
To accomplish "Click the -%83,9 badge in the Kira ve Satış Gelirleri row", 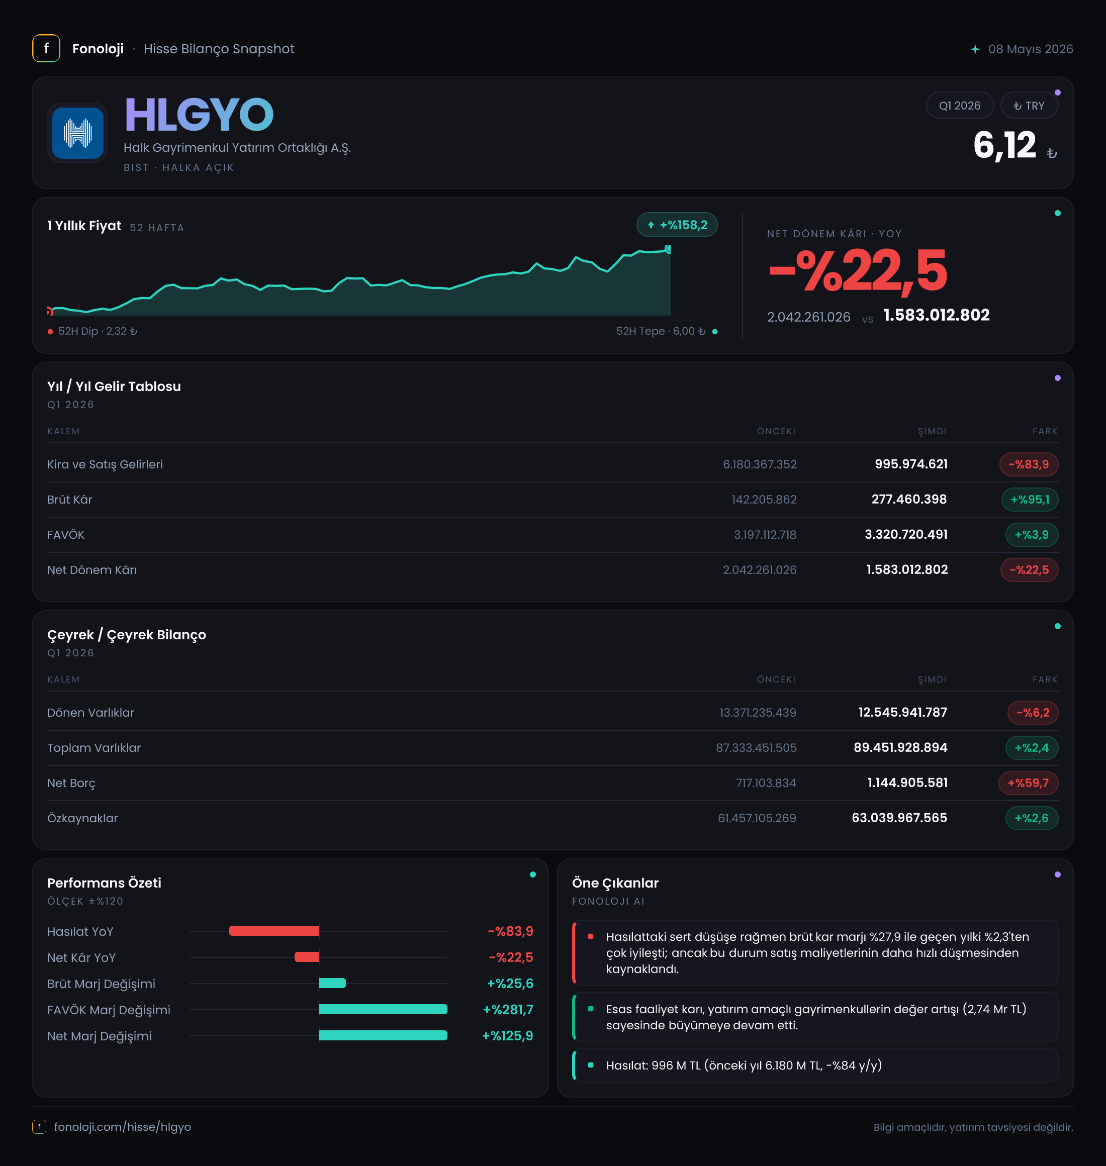I will click(1028, 464).
